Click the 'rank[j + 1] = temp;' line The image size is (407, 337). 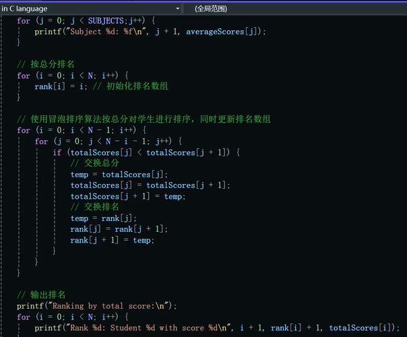(112, 240)
